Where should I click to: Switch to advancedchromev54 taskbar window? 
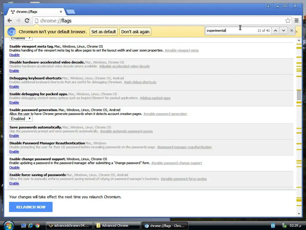pyautogui.click(x=69, y=226)
